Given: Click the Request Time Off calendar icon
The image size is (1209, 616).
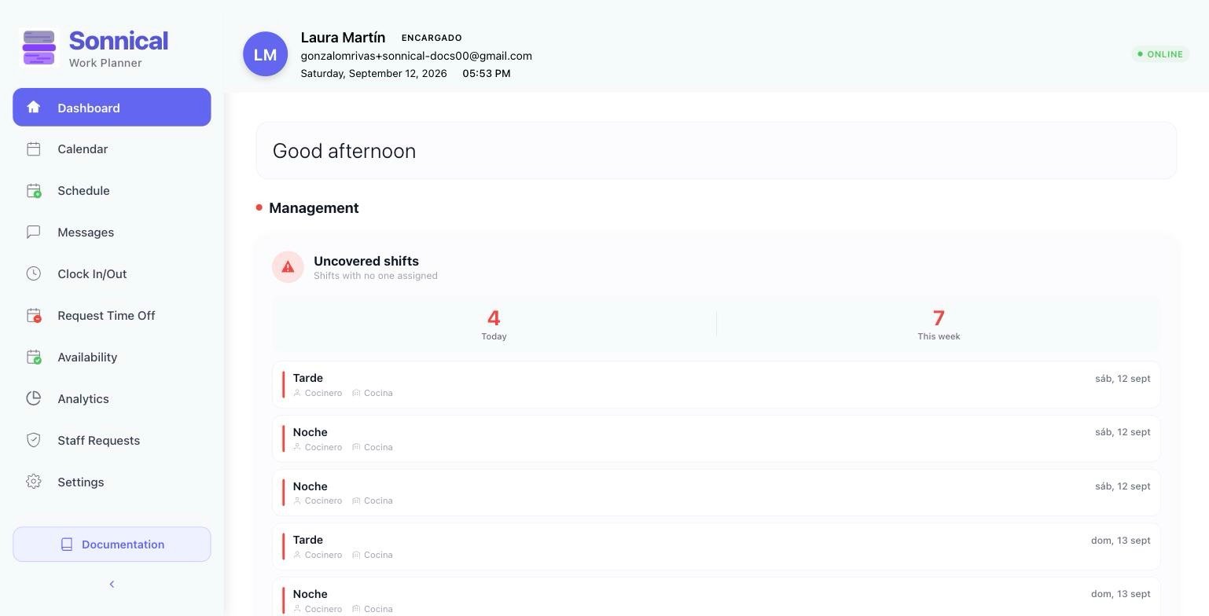Looking at the screenshot, I should (x=33, y=315).
